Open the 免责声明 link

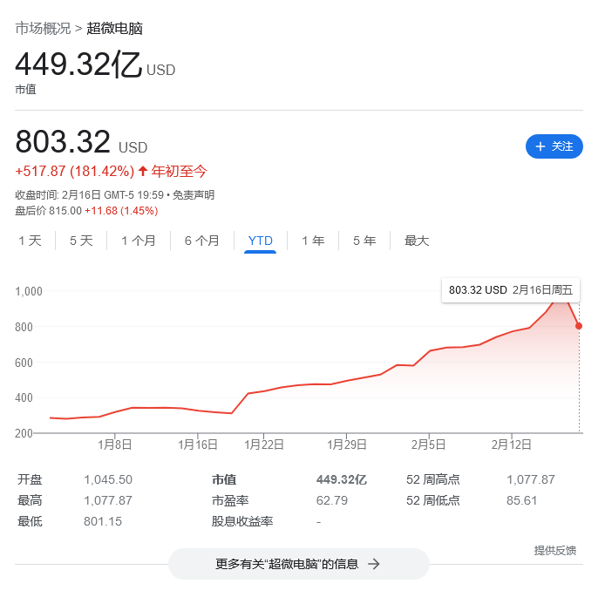tap(193, 195)
